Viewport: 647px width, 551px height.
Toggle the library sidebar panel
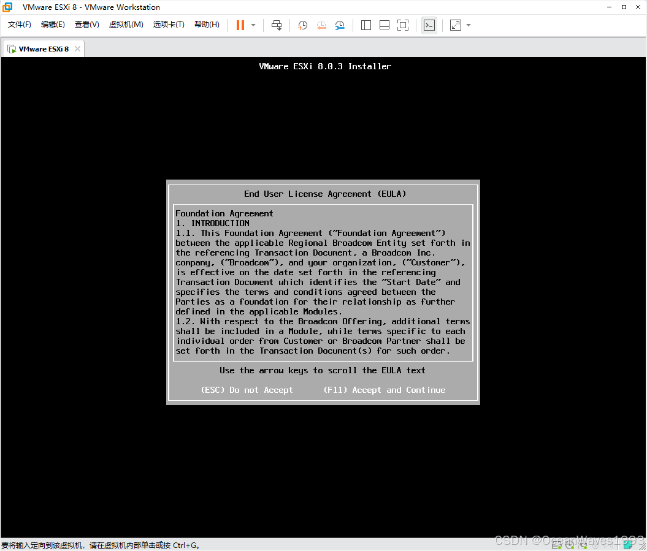366,25
